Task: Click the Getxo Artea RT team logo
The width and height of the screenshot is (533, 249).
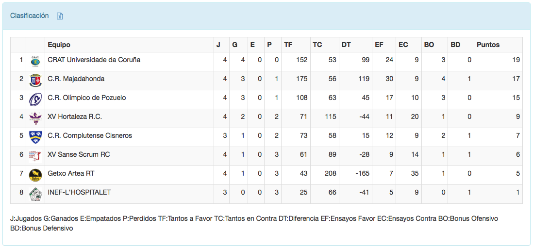Action: 35,174
